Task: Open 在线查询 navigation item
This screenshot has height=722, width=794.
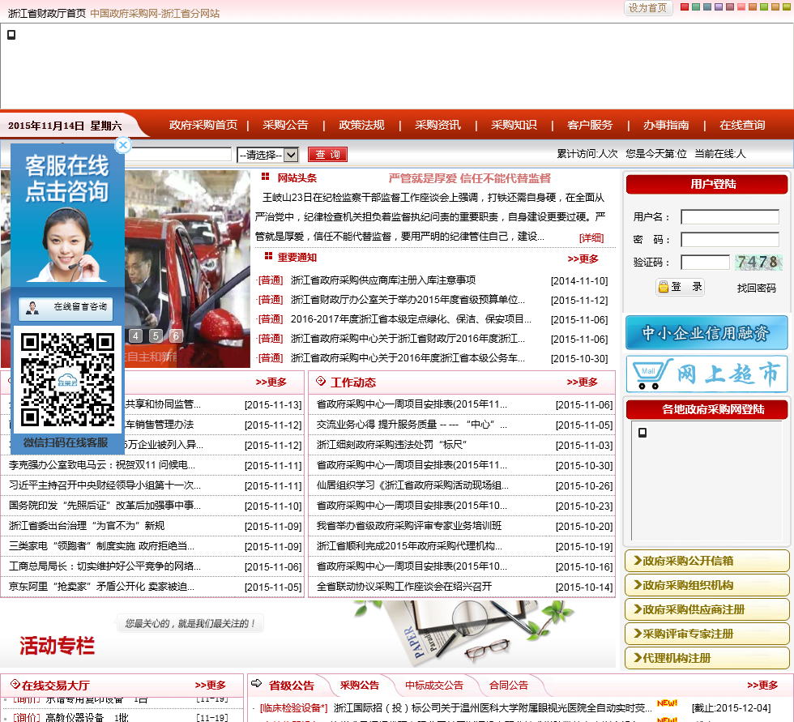Action: tap(742, 125)
